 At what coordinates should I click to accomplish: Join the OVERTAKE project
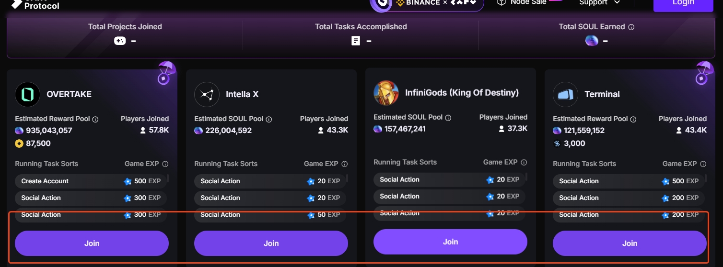pyautogui.click(x=92, y=243)
